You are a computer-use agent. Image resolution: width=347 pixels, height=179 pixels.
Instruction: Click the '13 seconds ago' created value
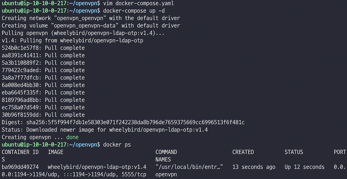tap(254, 167)
